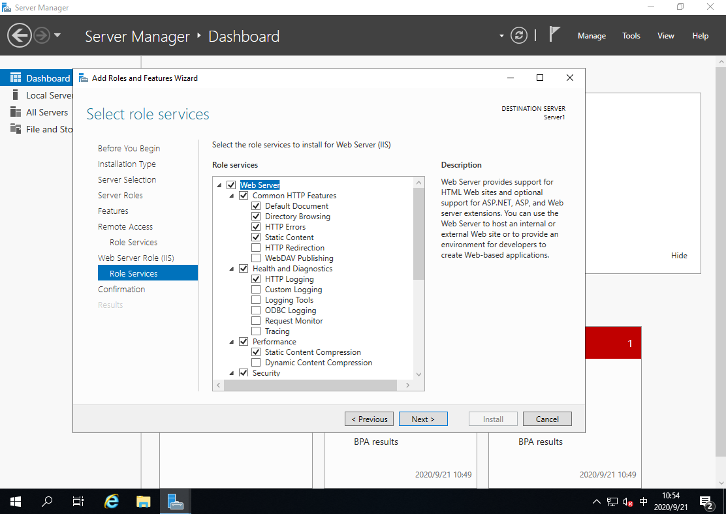Click Cancel in the wizard
This screenshot has width=726, height=514.
[547, 419]
